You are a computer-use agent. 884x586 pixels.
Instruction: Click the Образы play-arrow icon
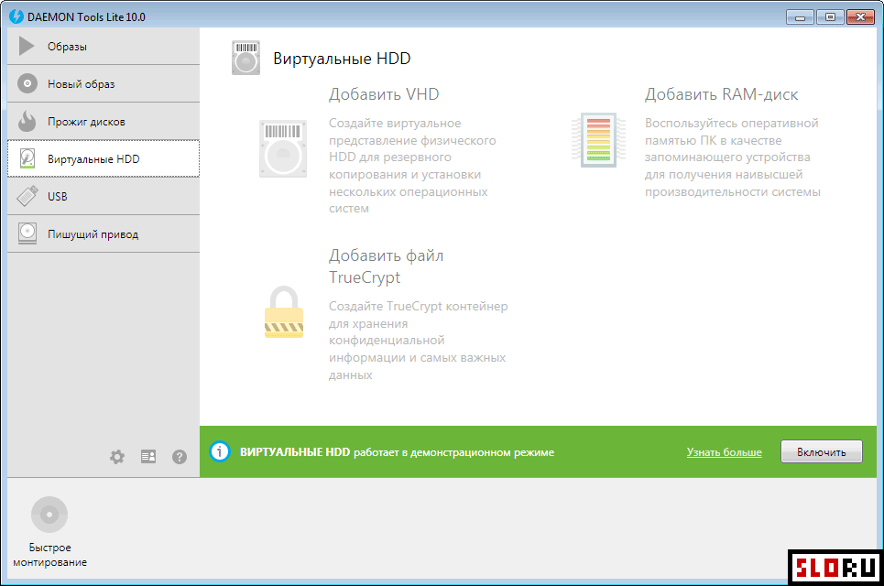point(27,46)
